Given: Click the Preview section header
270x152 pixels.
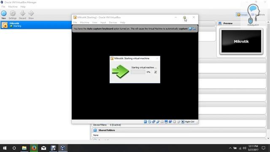Looking at the screenshot, I should [228, 23].
